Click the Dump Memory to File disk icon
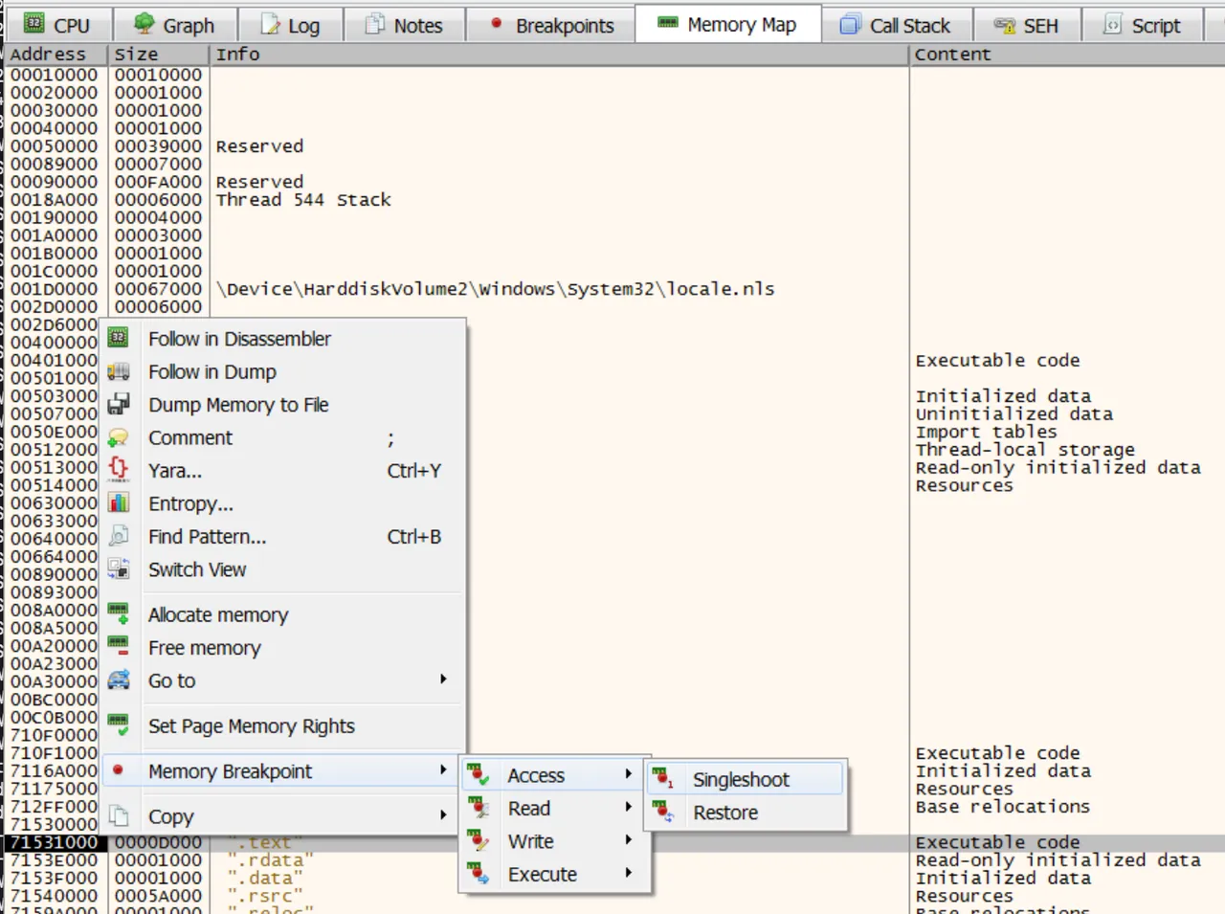 point(118,404)
